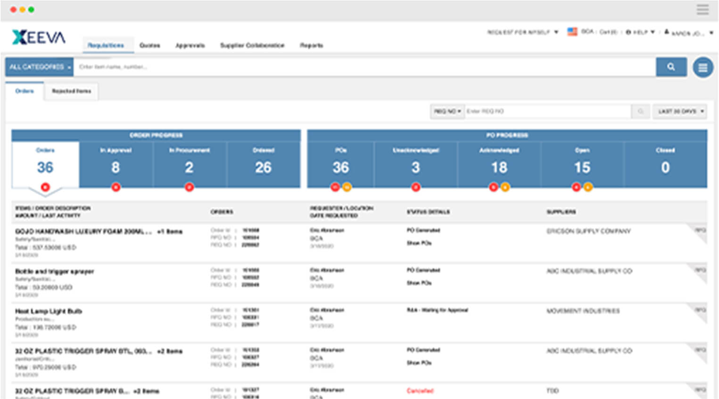Open the Bottle and trigger sprayer order
Screen dimensions: 719x399
pos(55,271)
